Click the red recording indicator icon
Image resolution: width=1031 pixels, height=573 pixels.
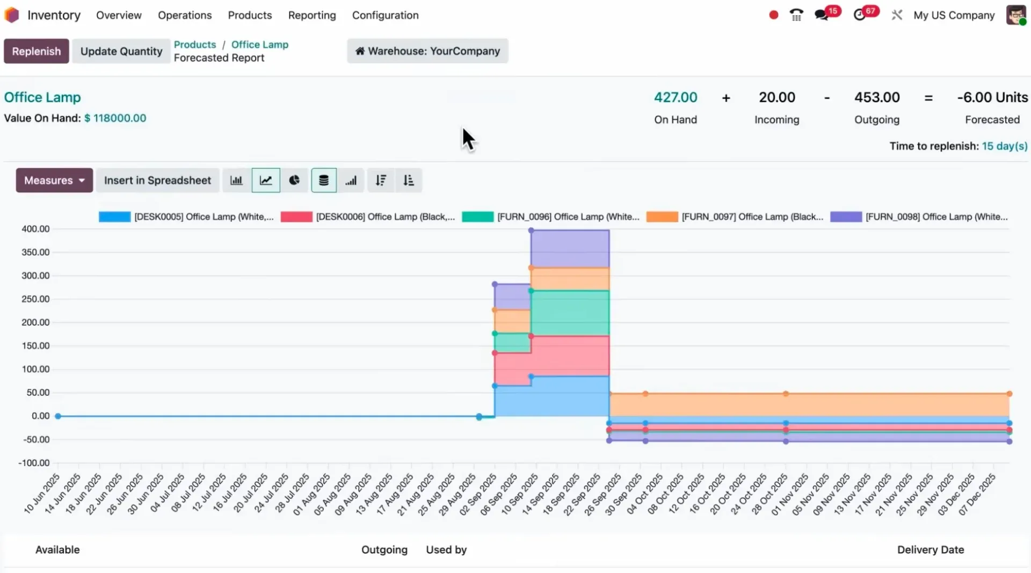(774, 15)
